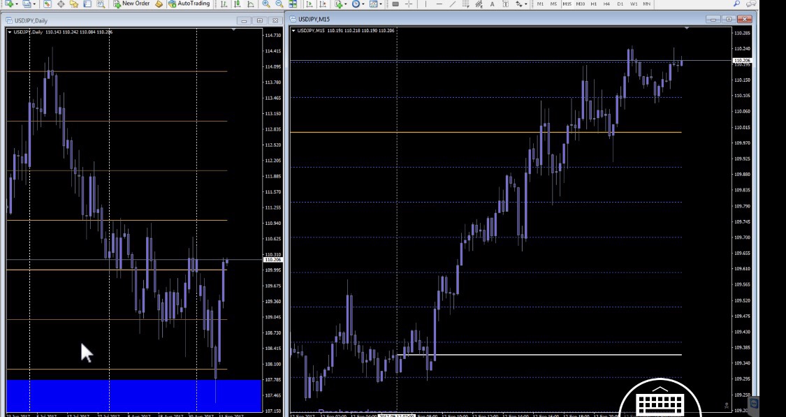Toggle the Terminal panel icon
Image resolution: width=786 pixels, height=417 pixels.
pos(87,3)
